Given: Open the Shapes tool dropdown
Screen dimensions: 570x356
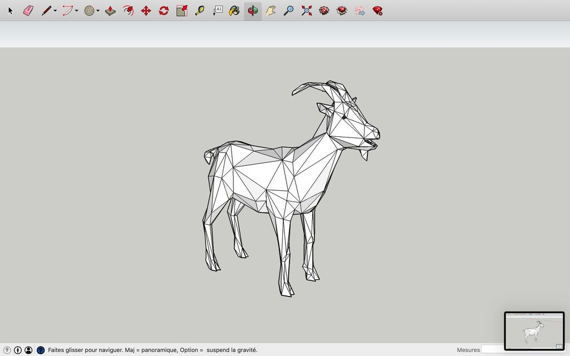Looking at the screenshot, I should (x=97, y=11).
